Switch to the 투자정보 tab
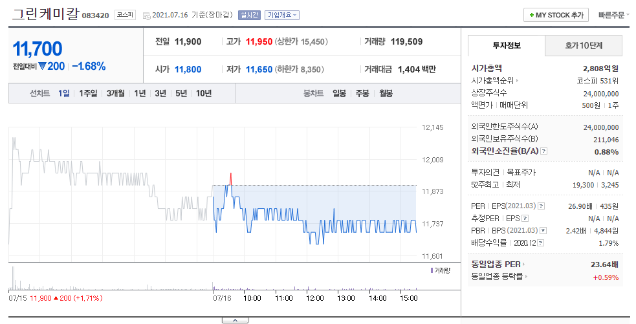 [x=506, y=45]
